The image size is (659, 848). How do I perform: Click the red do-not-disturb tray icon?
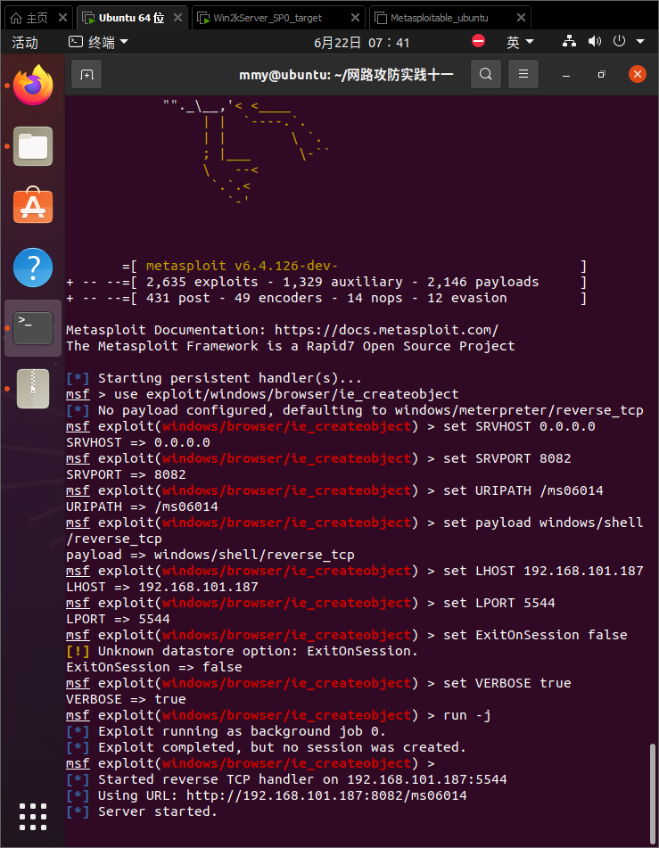[x=478, y=41]
